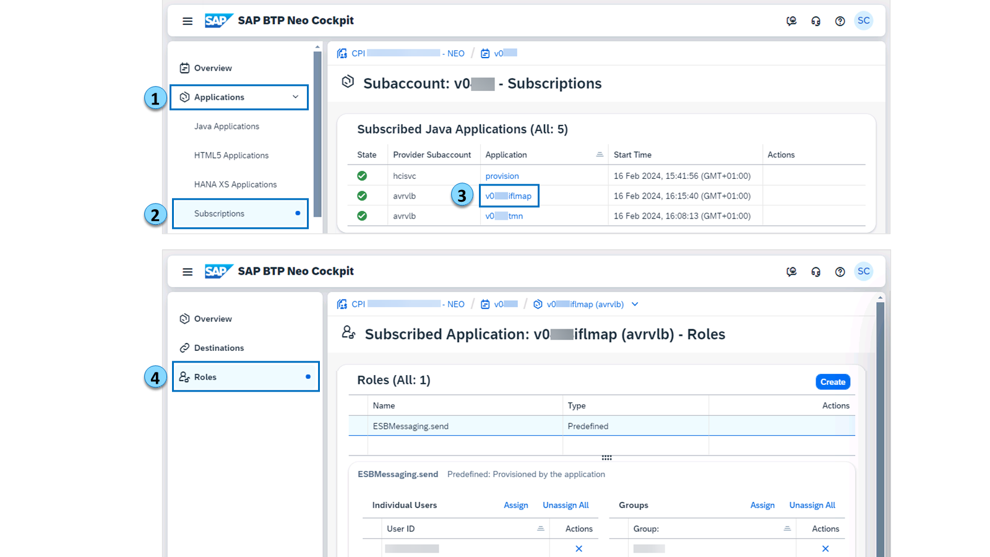Assign a group to the role

click(x=762, y=506)
